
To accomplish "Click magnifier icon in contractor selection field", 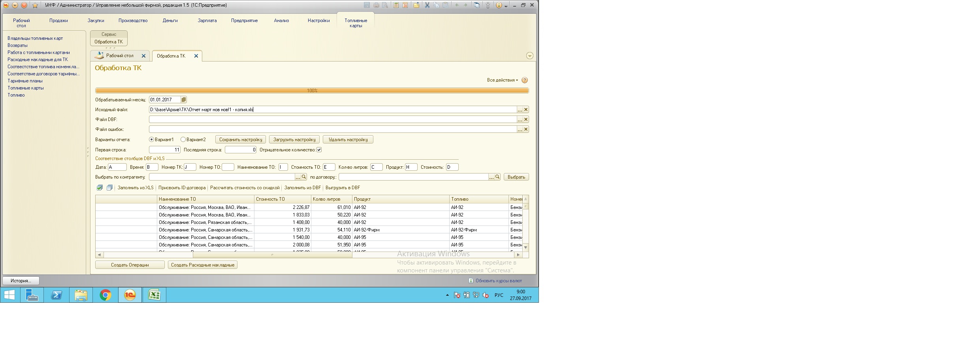I will pyautogui.click(x=304, y=177).
